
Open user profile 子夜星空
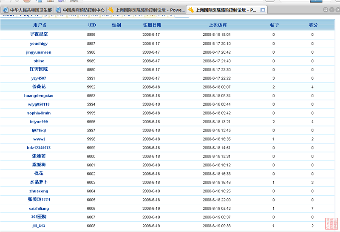tap(39, 34)
